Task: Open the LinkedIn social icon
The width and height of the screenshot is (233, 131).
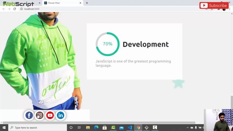Action: pos(60,115)
